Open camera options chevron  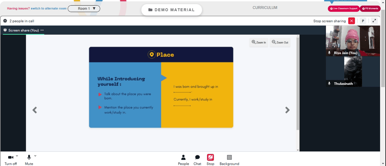[17, 156]
